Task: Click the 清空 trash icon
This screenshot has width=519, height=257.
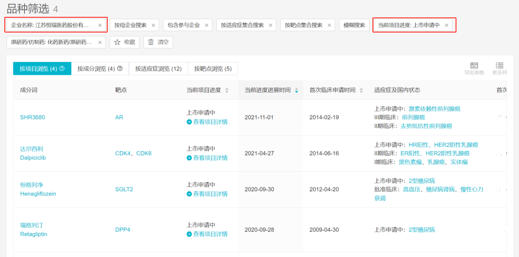Action: [151, 42]
